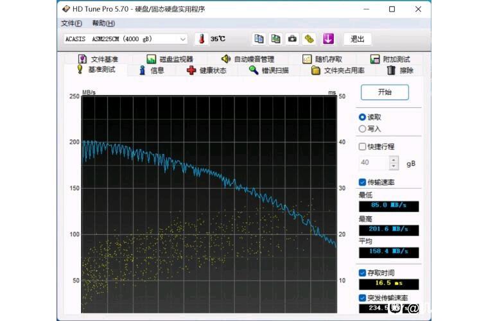This screenshot has height=321, width=488.
Task: Click the second copy screenshot toolbar icon
Action: pyautogui.click(x=275, y=39)
